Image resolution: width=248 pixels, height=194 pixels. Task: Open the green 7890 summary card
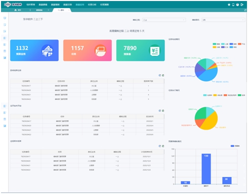tap(141, 50)
